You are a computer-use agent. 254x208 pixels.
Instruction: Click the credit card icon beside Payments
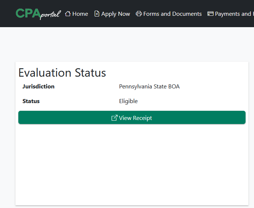210,14
